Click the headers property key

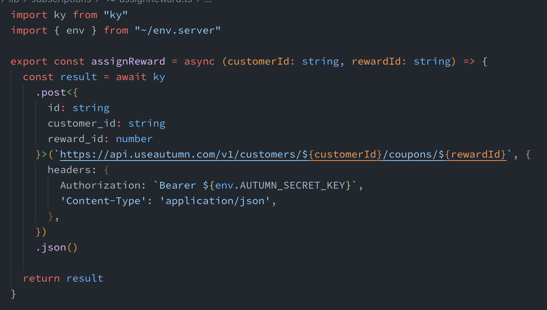69,170
